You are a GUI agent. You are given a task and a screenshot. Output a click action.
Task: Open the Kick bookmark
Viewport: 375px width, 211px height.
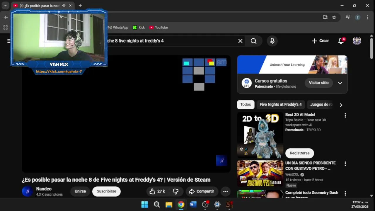(139, 28)
